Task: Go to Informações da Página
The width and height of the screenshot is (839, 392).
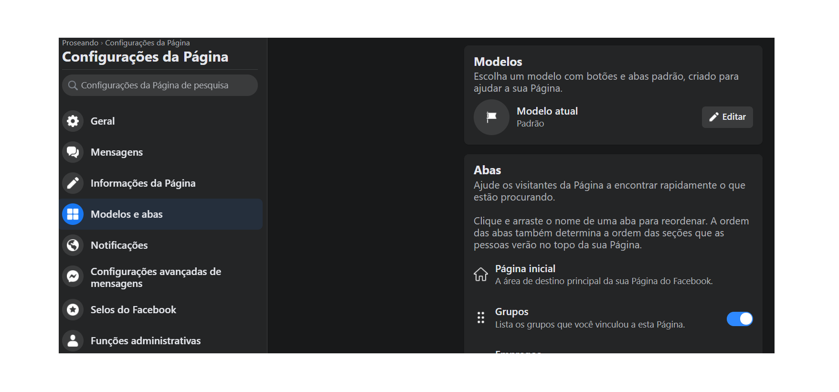Action: 160,183
